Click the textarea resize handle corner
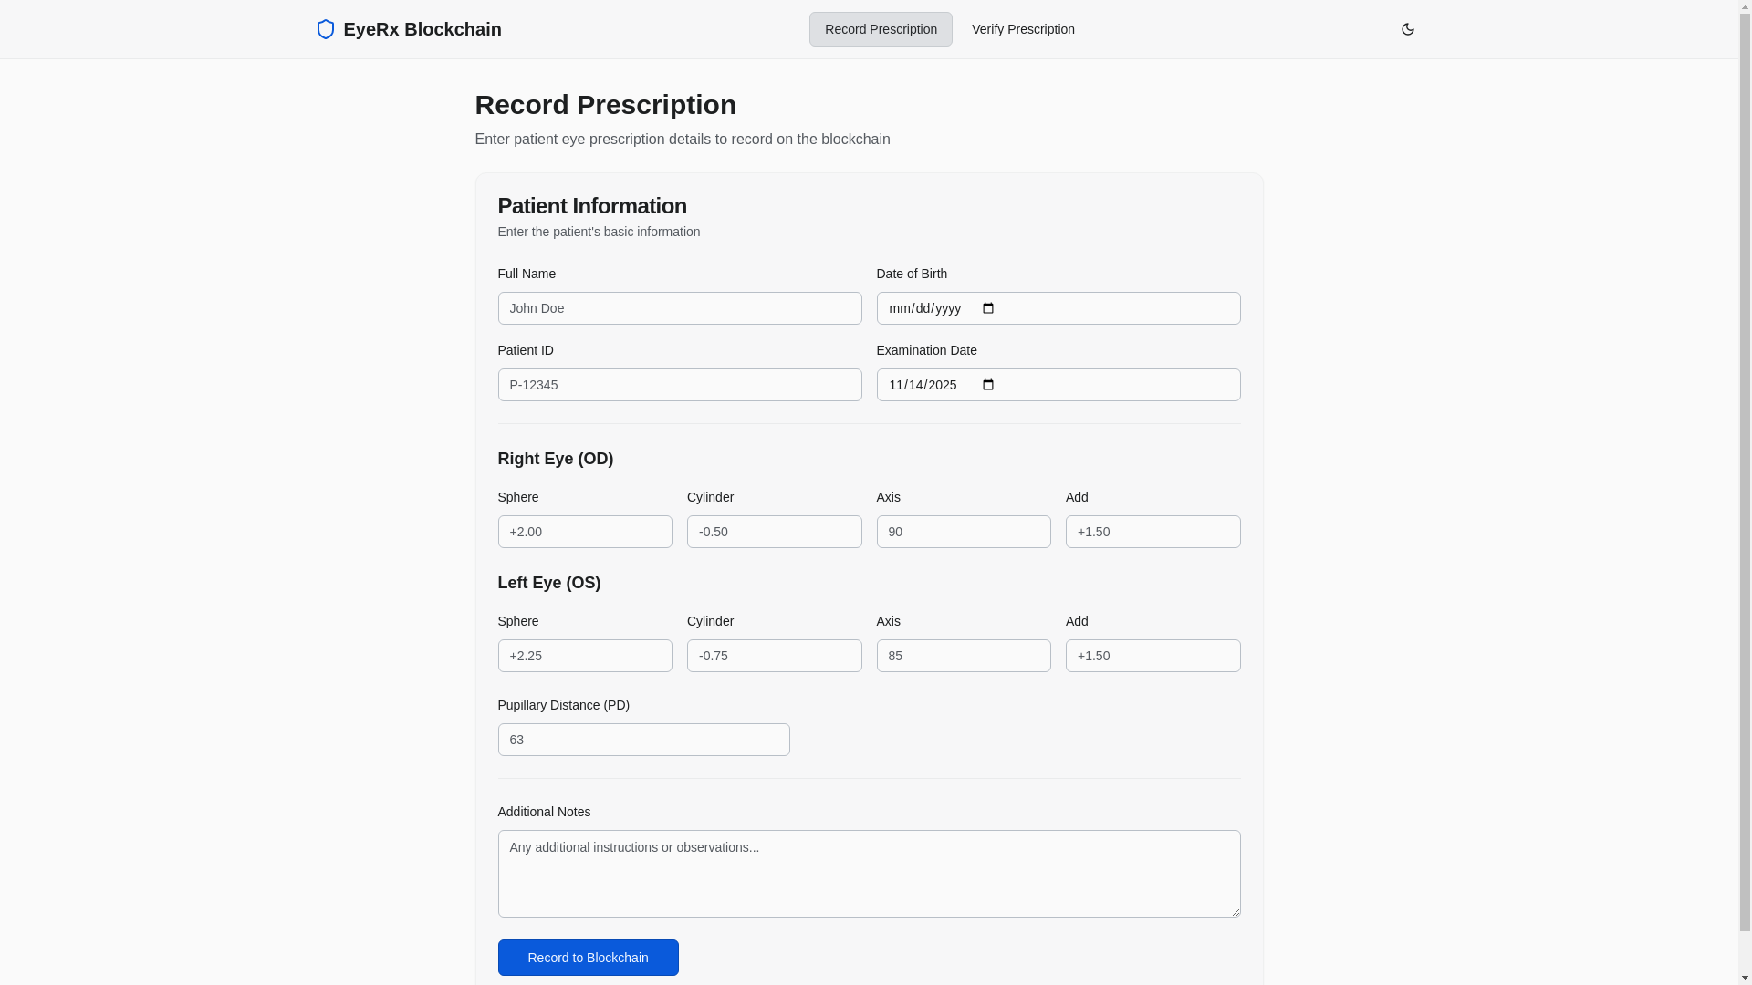 tap(1234, 910)
